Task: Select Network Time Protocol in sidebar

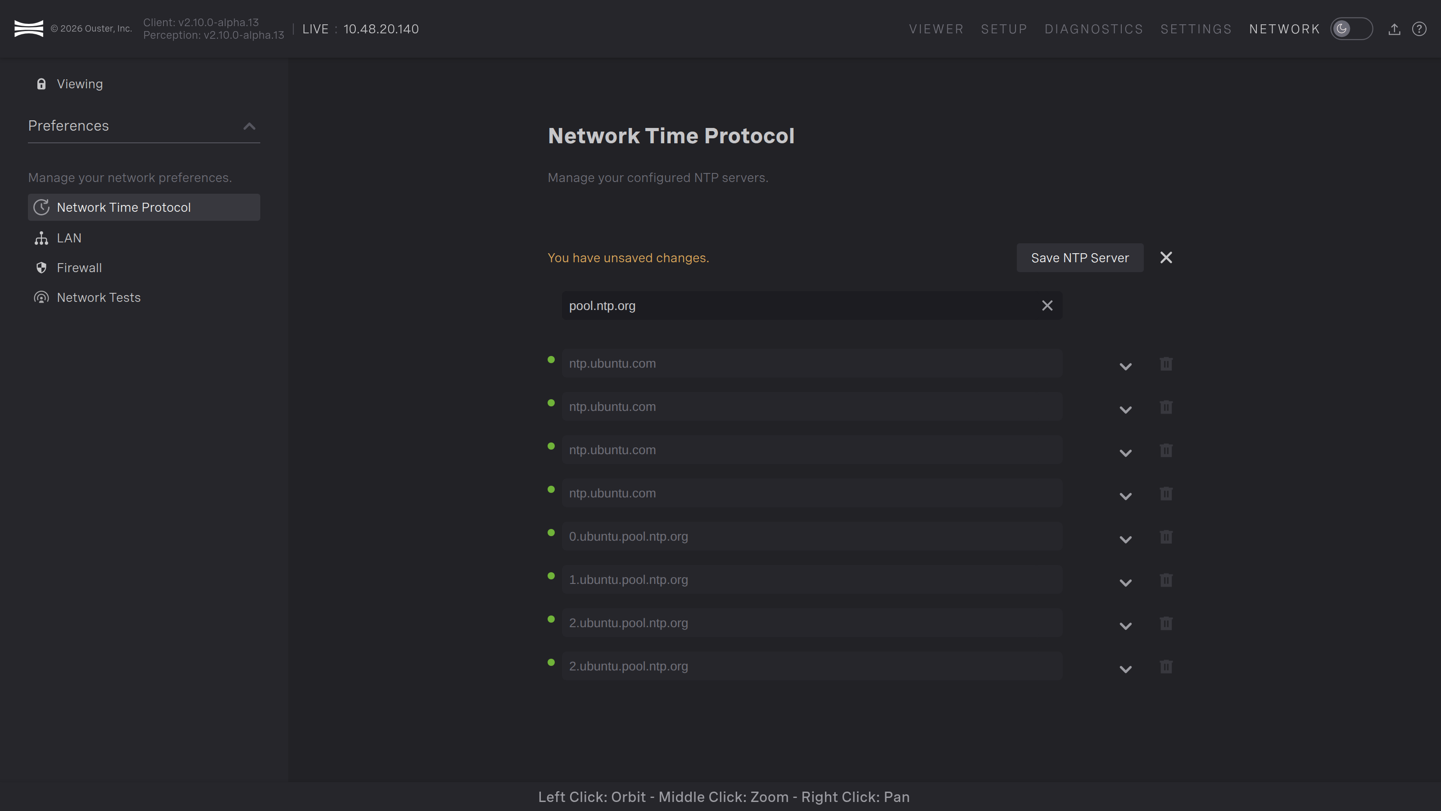Action: pos(144,207)
